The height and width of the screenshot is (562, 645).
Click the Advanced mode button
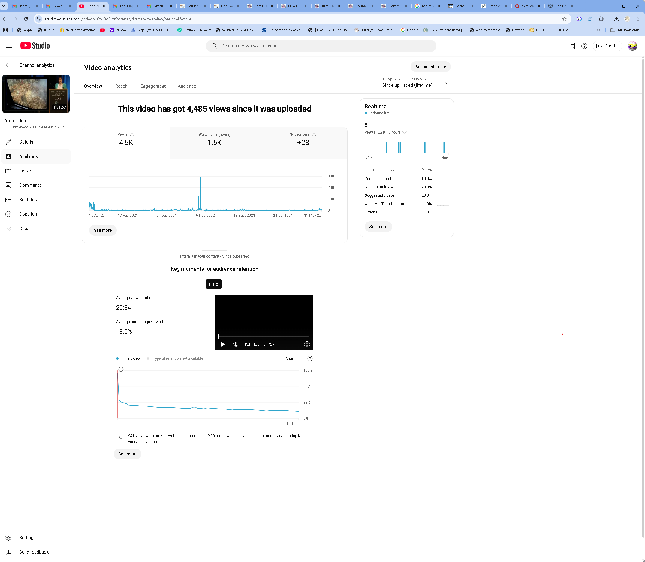click(x=430, y=66)
